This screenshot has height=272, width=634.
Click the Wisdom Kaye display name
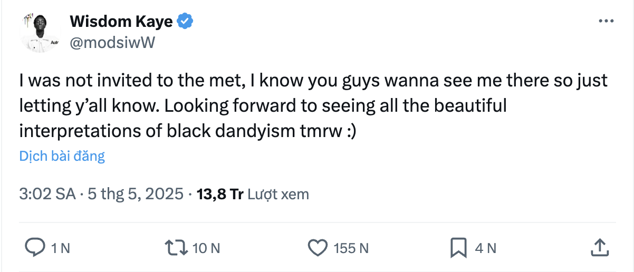point(121,22)
